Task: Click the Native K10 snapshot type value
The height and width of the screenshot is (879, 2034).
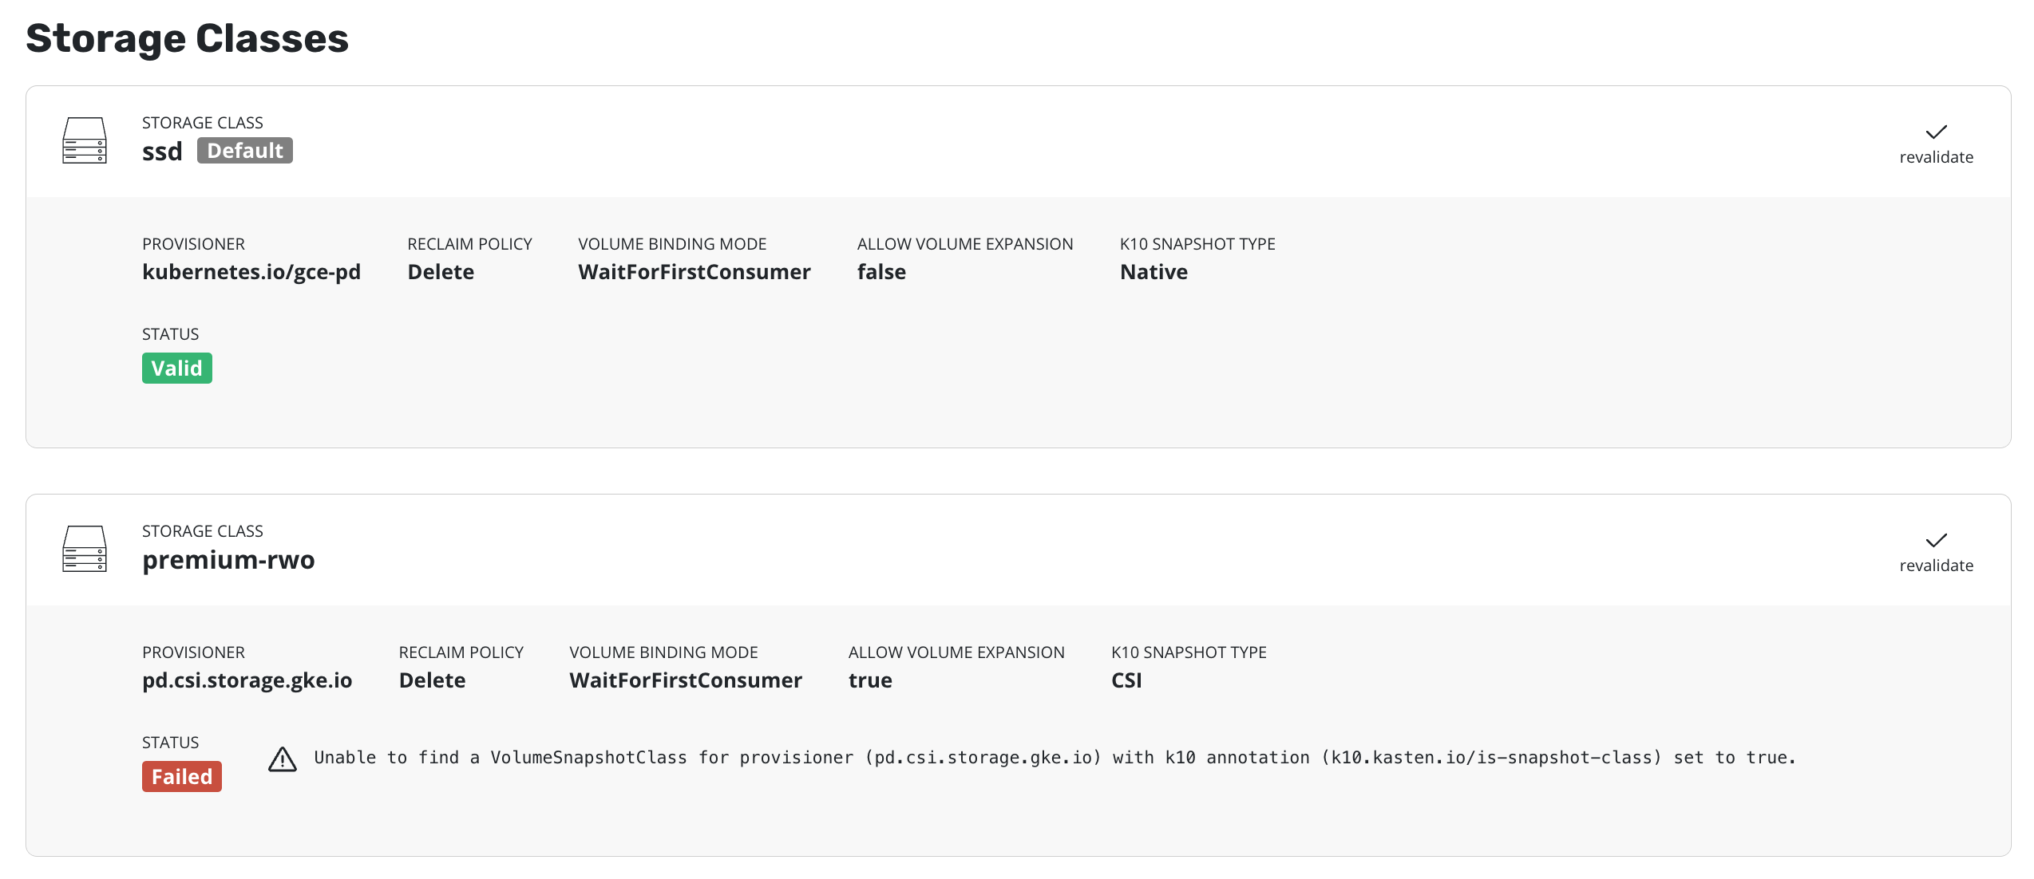Action: 1154,272
